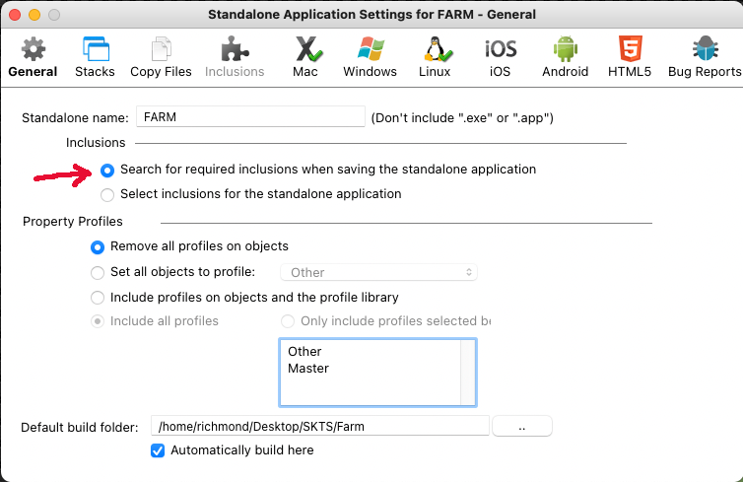The width and height of the screenshot is (743, 482).
Task: Open Windows standalone build settings
Action: [370, 51]
